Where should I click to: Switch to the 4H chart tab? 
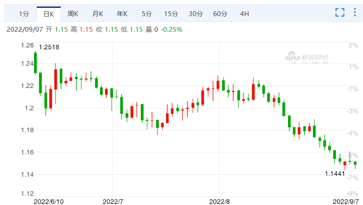pos(244,14)
